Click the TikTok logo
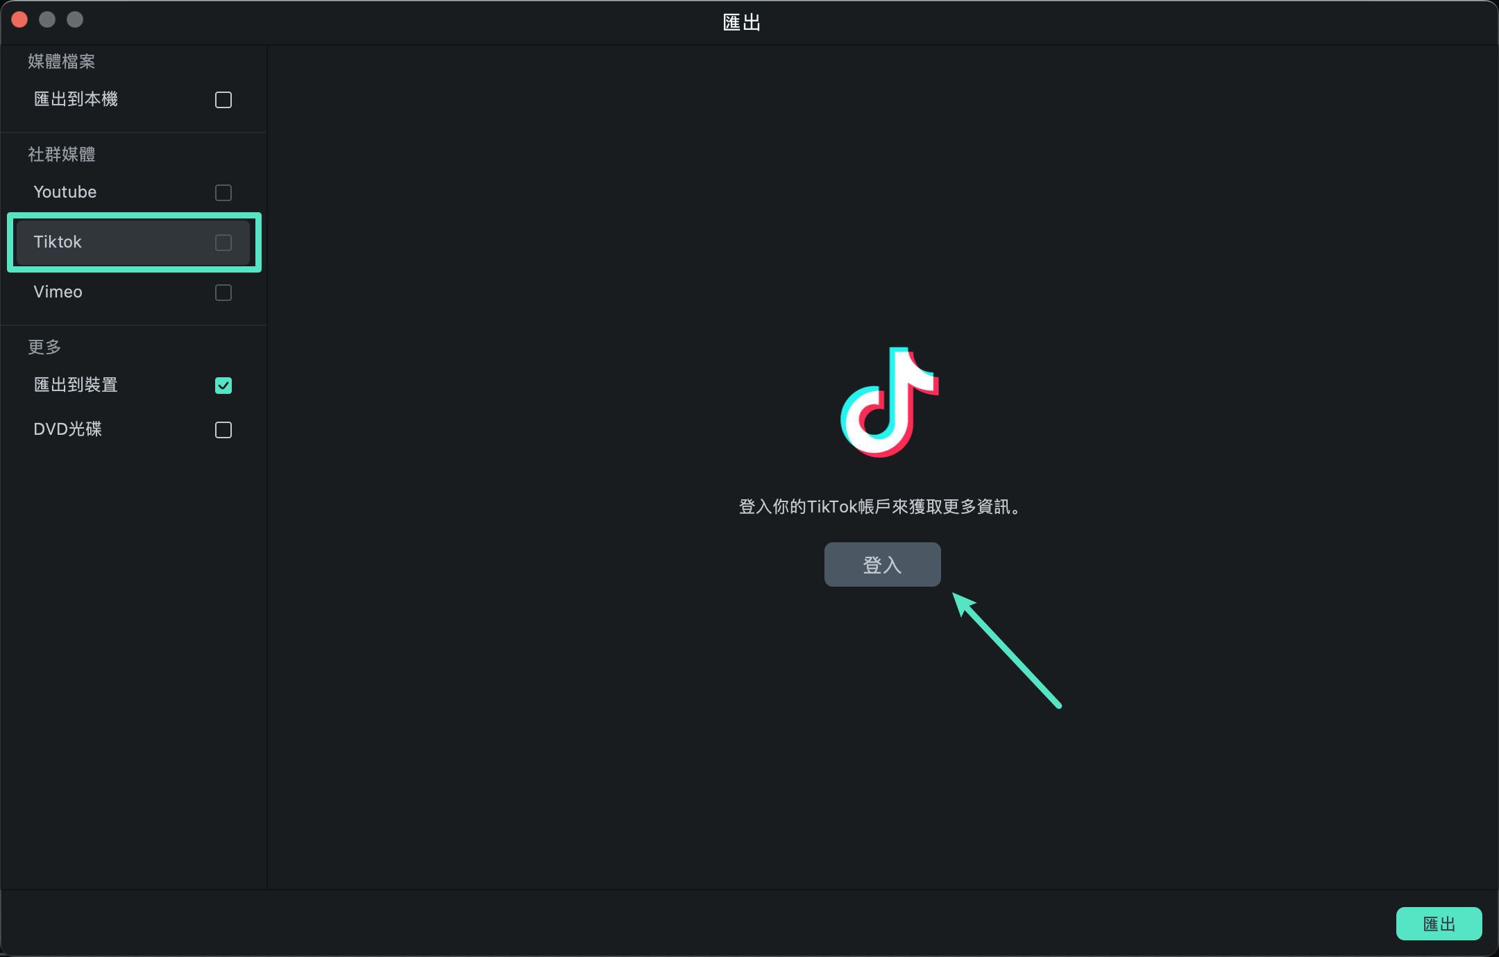The height and width of the screenshot is (957, 1499). (889, 402)
